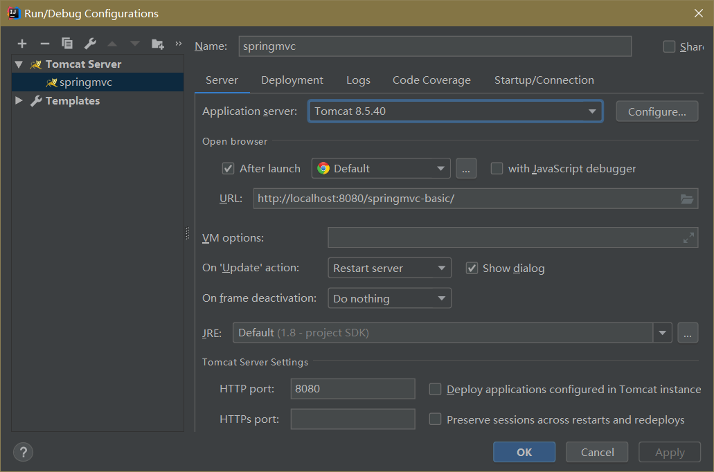
Task: Click the OK button
Action: pos(524,452)
